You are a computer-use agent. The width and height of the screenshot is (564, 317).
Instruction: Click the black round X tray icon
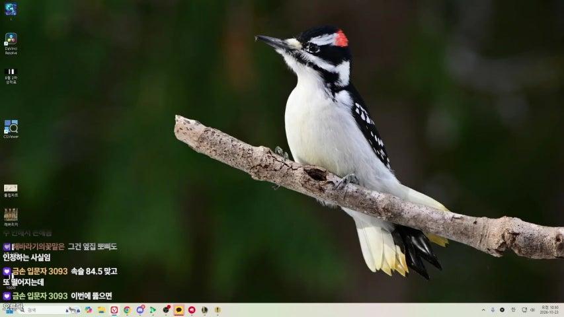click(502, 310)
